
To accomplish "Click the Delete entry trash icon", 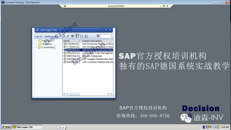I will point(72,36).
